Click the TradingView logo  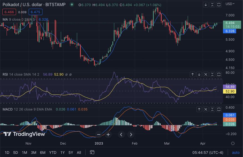click(24, 134)
